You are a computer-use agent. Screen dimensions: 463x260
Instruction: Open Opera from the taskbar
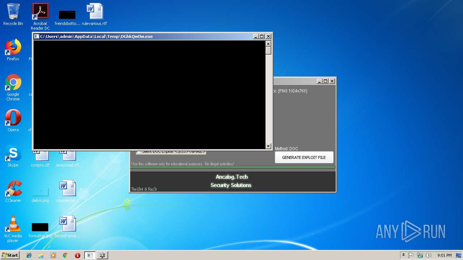click(77, 255)
